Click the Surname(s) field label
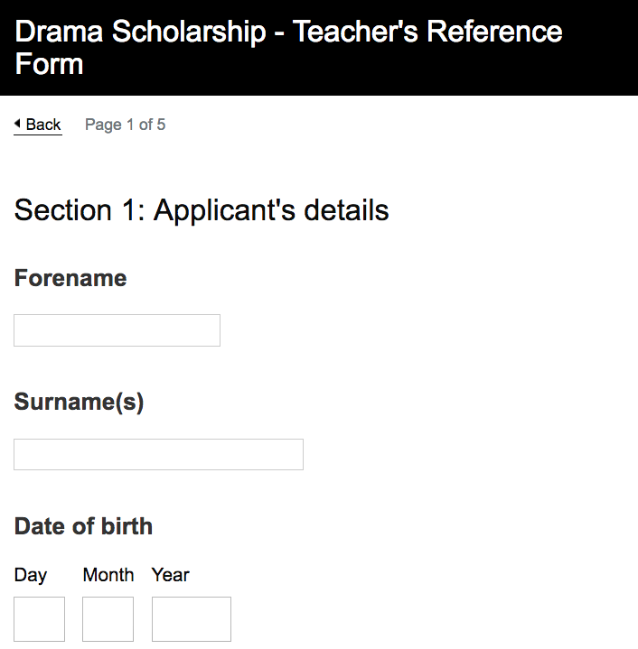 [79, 402]
